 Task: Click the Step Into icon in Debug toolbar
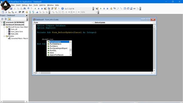pos(114,9)
